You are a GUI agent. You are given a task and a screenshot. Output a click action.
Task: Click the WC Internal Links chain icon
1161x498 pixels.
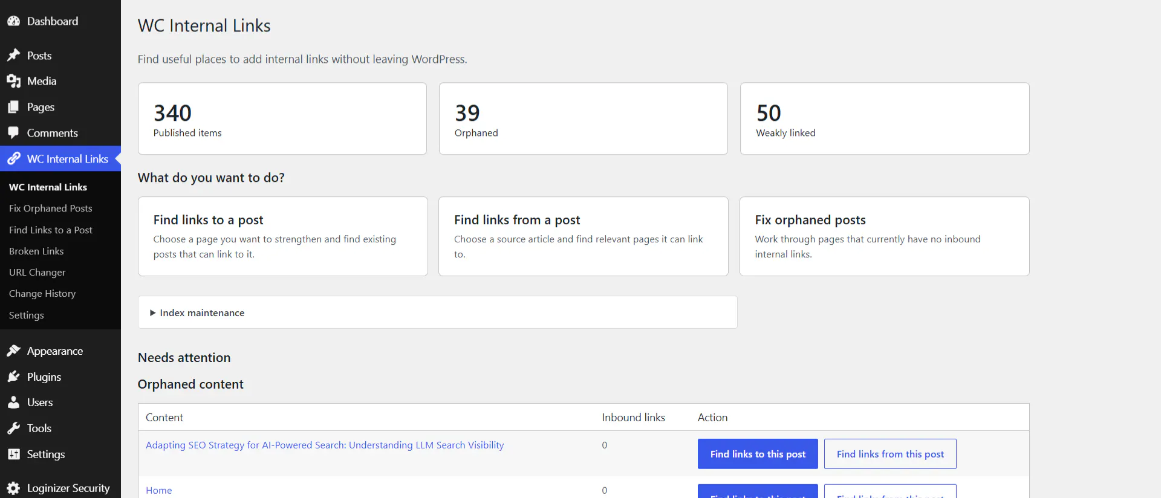pyautogui.click(x=13, y=159)
